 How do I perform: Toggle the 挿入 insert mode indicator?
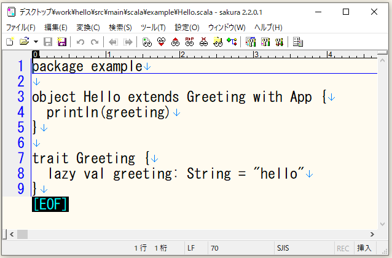[x=364, y=248]
